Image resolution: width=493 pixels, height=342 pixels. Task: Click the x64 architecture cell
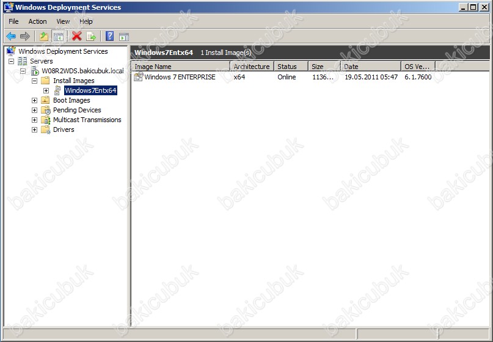tap(239, 77)
